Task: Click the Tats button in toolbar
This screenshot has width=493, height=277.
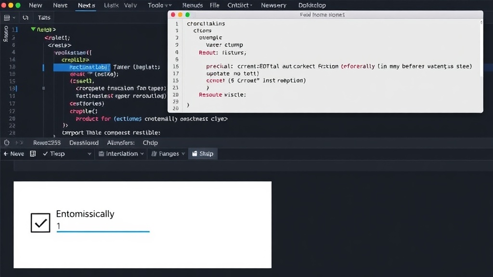Action: click(44, 18)
